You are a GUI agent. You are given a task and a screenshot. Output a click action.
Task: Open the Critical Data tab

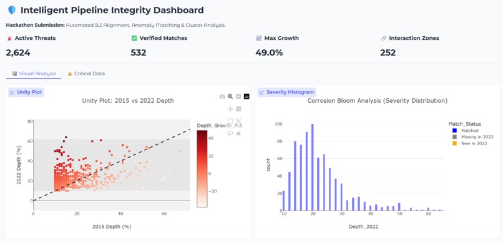(x=86, y=73)
